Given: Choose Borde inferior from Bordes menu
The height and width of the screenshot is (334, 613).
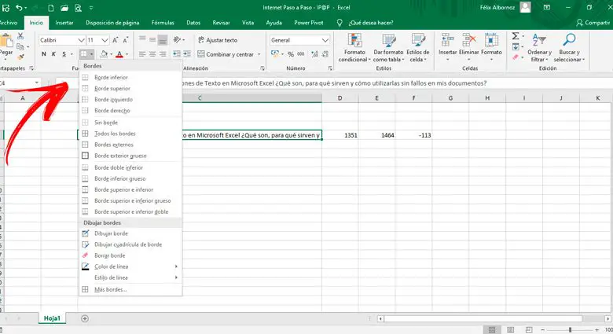Looking at the screenshot, I should point(130,78).
